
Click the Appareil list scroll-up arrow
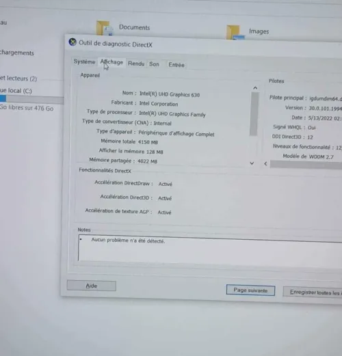pos(255,88)
